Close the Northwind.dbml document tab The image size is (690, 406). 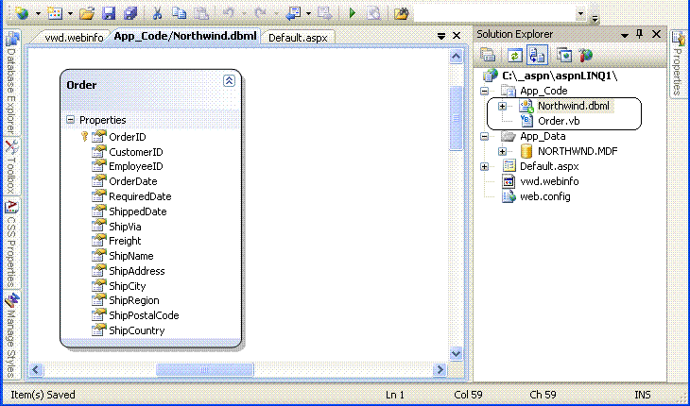(x=457, y=35)
